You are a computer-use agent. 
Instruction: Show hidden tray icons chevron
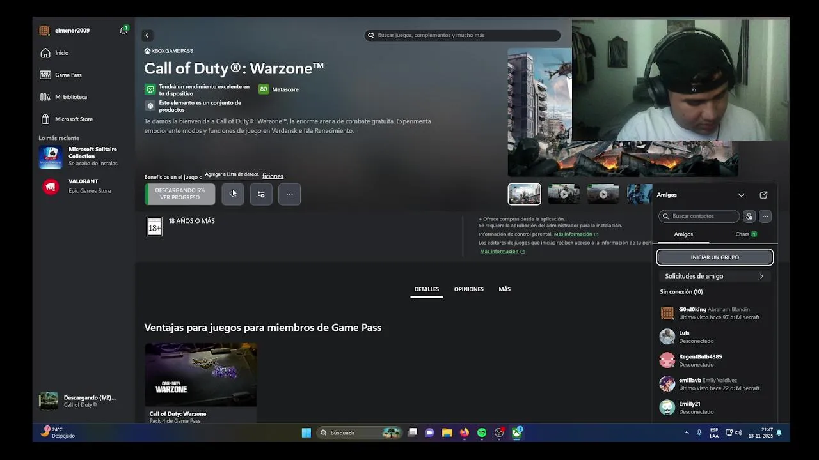[687, 433]
